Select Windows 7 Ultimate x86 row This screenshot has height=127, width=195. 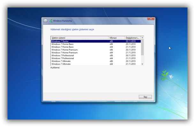tap(96, 61)
